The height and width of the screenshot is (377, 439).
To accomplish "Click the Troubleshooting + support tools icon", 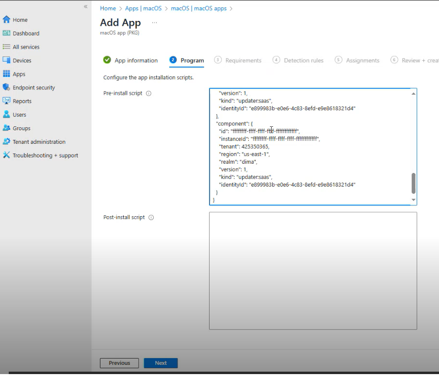I will 6,155.
